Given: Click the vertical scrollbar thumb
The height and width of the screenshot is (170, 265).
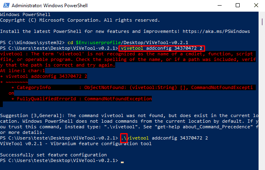Looking at the screenshot, I should [x=262, y=22].
